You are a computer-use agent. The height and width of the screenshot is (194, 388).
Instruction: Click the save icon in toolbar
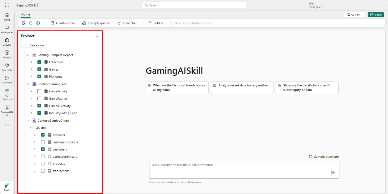pyautogui.click(x=24, y=23)
